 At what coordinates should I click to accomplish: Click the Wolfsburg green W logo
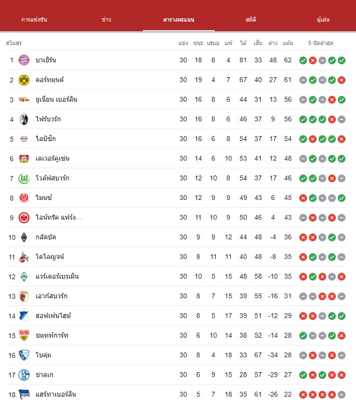coord(24,178)
